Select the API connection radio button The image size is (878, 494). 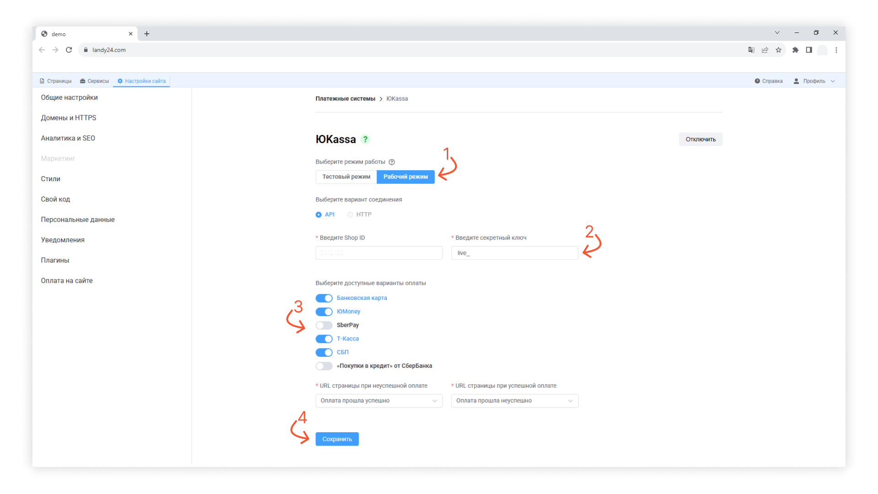click(319, 215)
